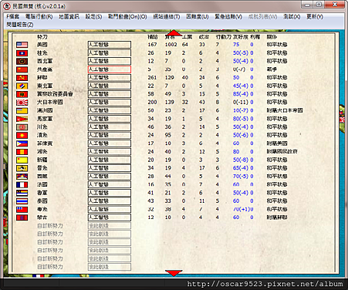Click the red down arrow below the list
The width and height of the screenshot is (348, 290).
click(x=174, y=273)
